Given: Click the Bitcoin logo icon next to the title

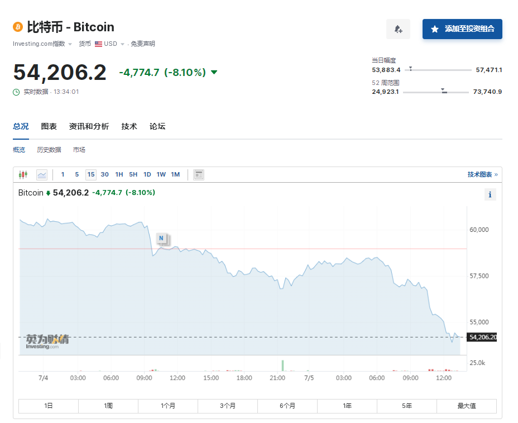Looking at the screenshot, I should 18,26.
